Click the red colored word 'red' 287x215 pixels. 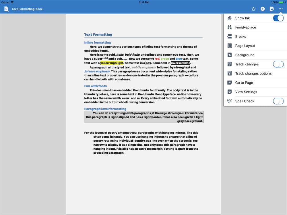tap(157, 59)
